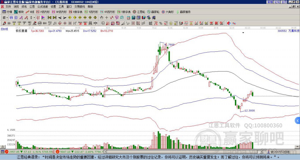Viewport: 300px width, 160px height.
Task: Click the horizontal scrollbar left arrow
Action: [105, 152]
